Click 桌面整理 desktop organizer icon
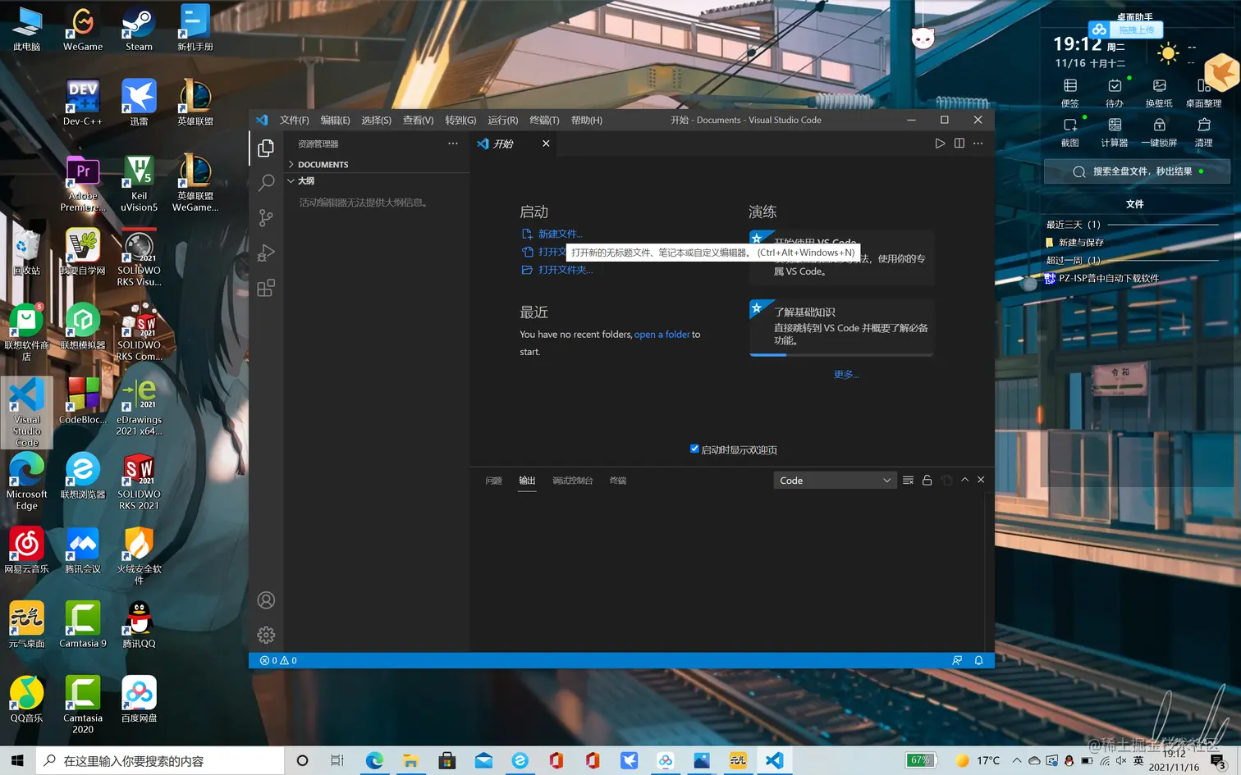Image resolution: width=1241 pixels, height=775 pixels. click(x=1203, y=92)
